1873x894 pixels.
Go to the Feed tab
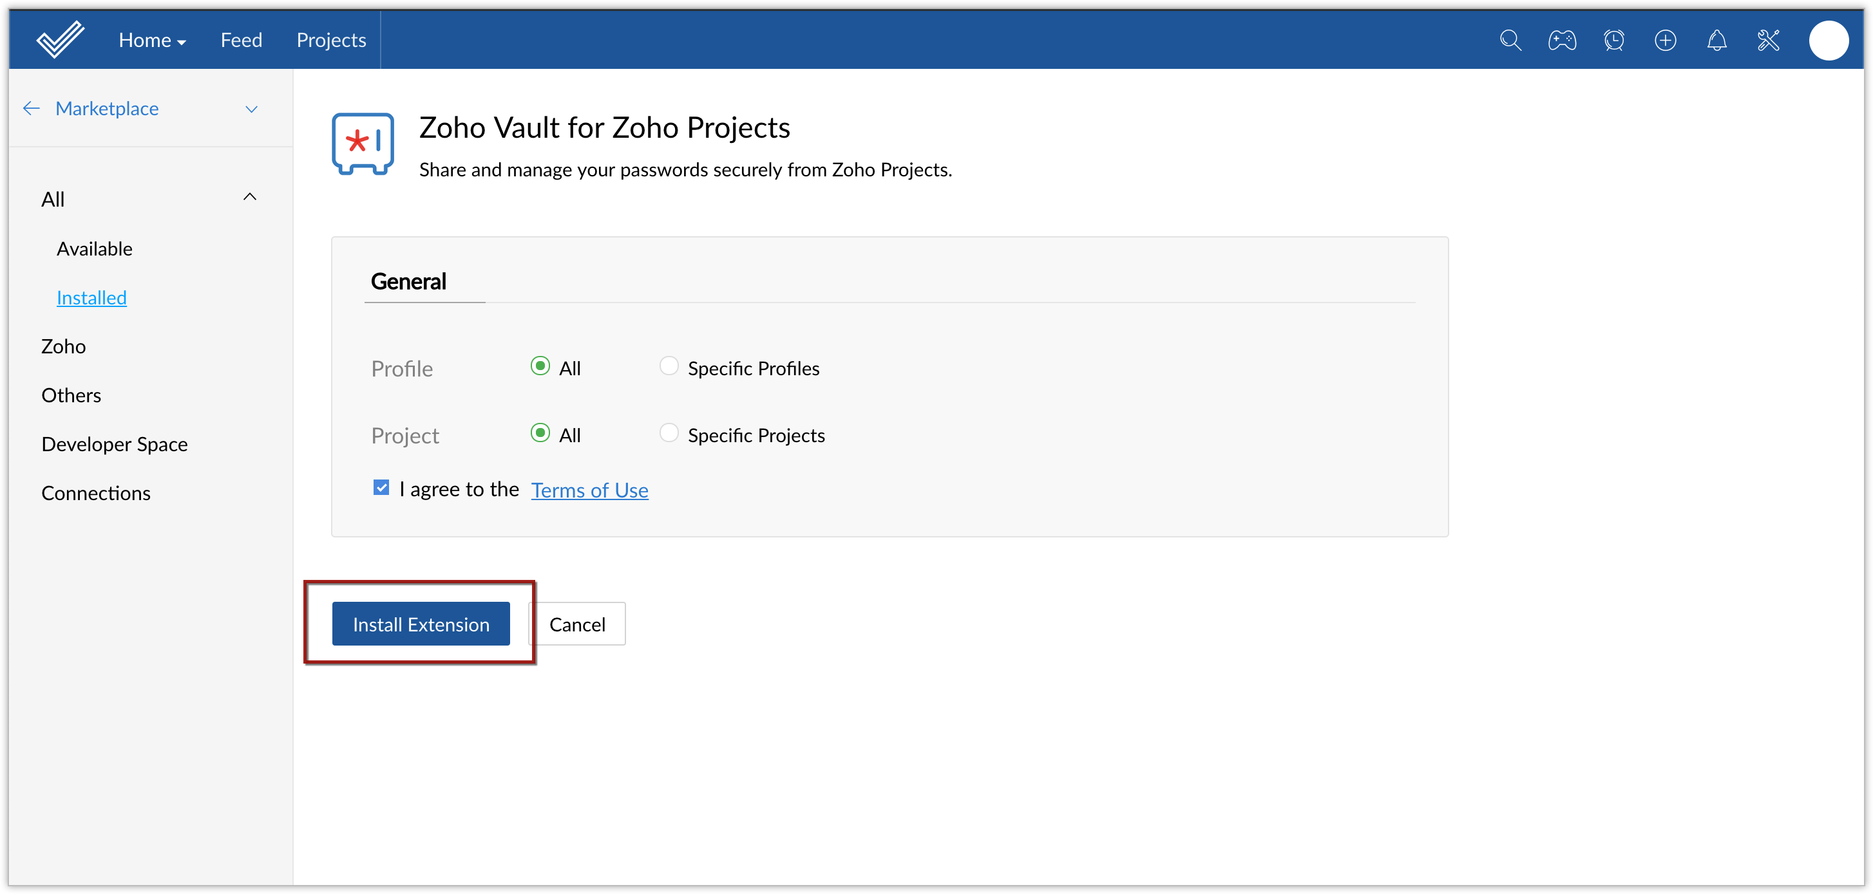click(x=242, y=40)
